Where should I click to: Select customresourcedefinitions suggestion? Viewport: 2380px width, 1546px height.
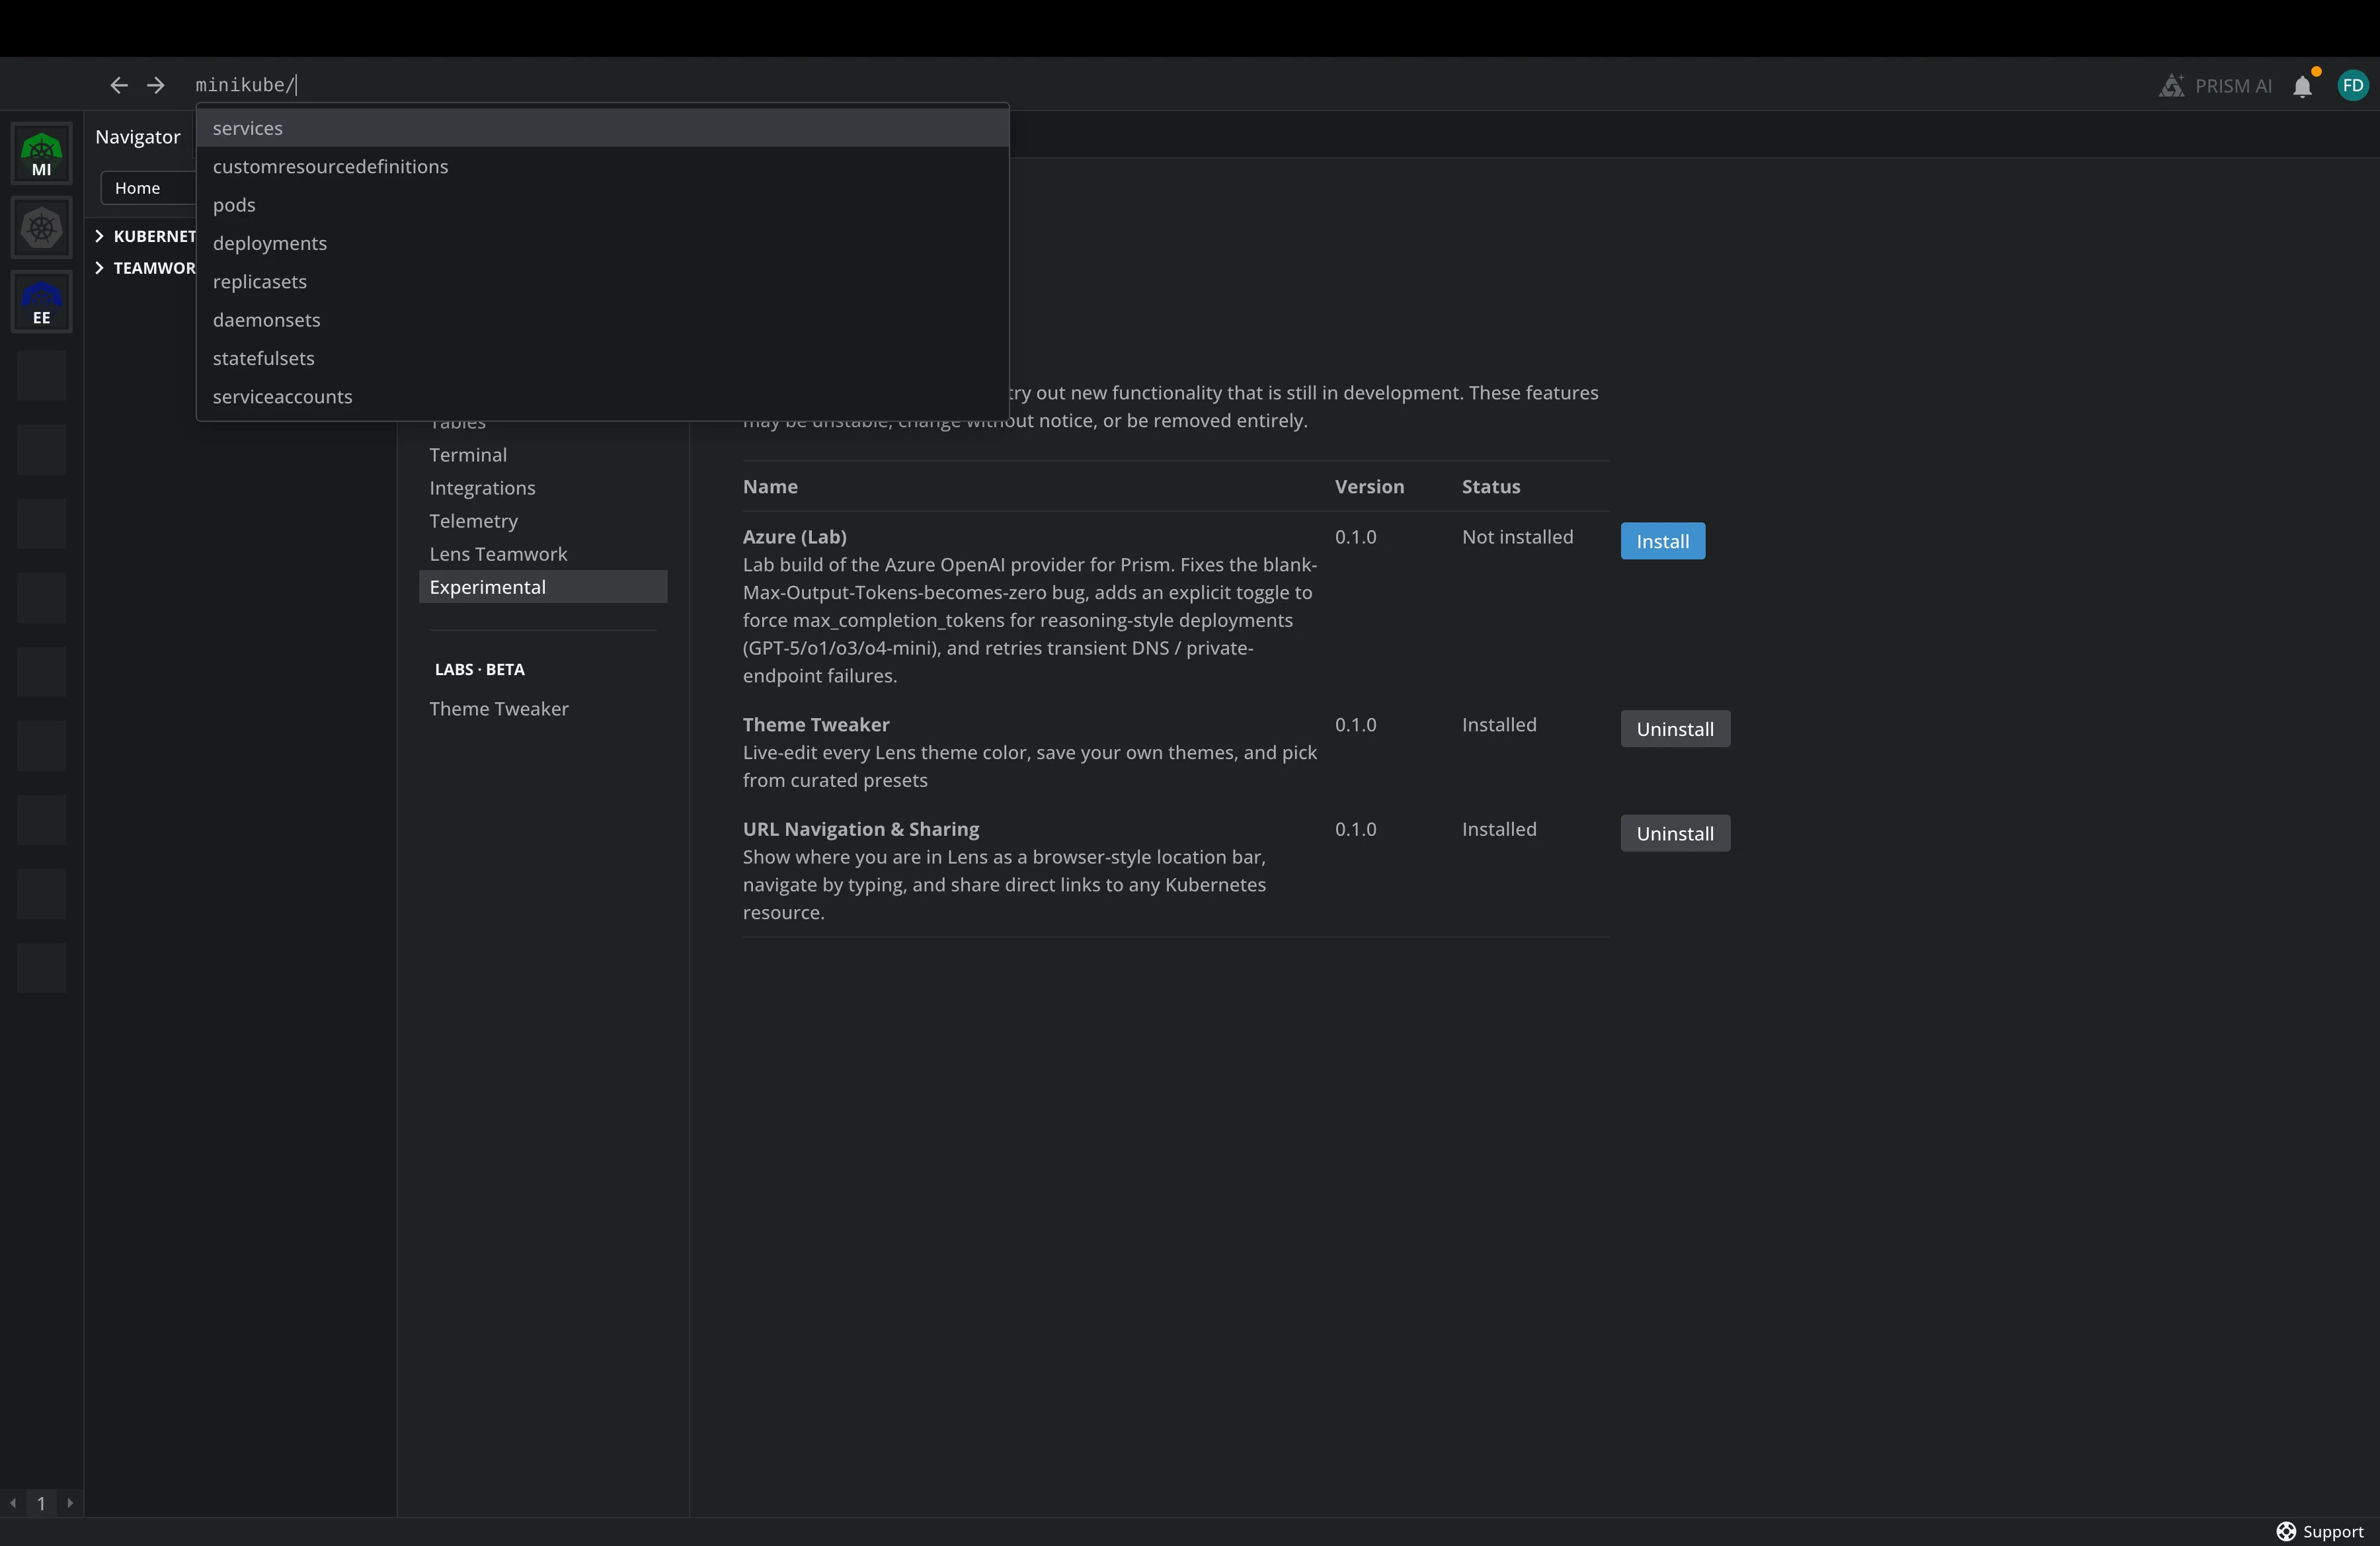point(602,166)
